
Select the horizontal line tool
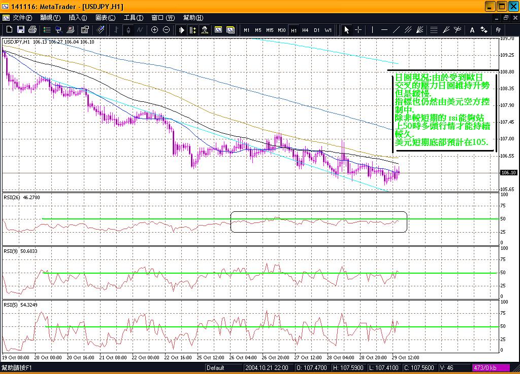[384, 30]
